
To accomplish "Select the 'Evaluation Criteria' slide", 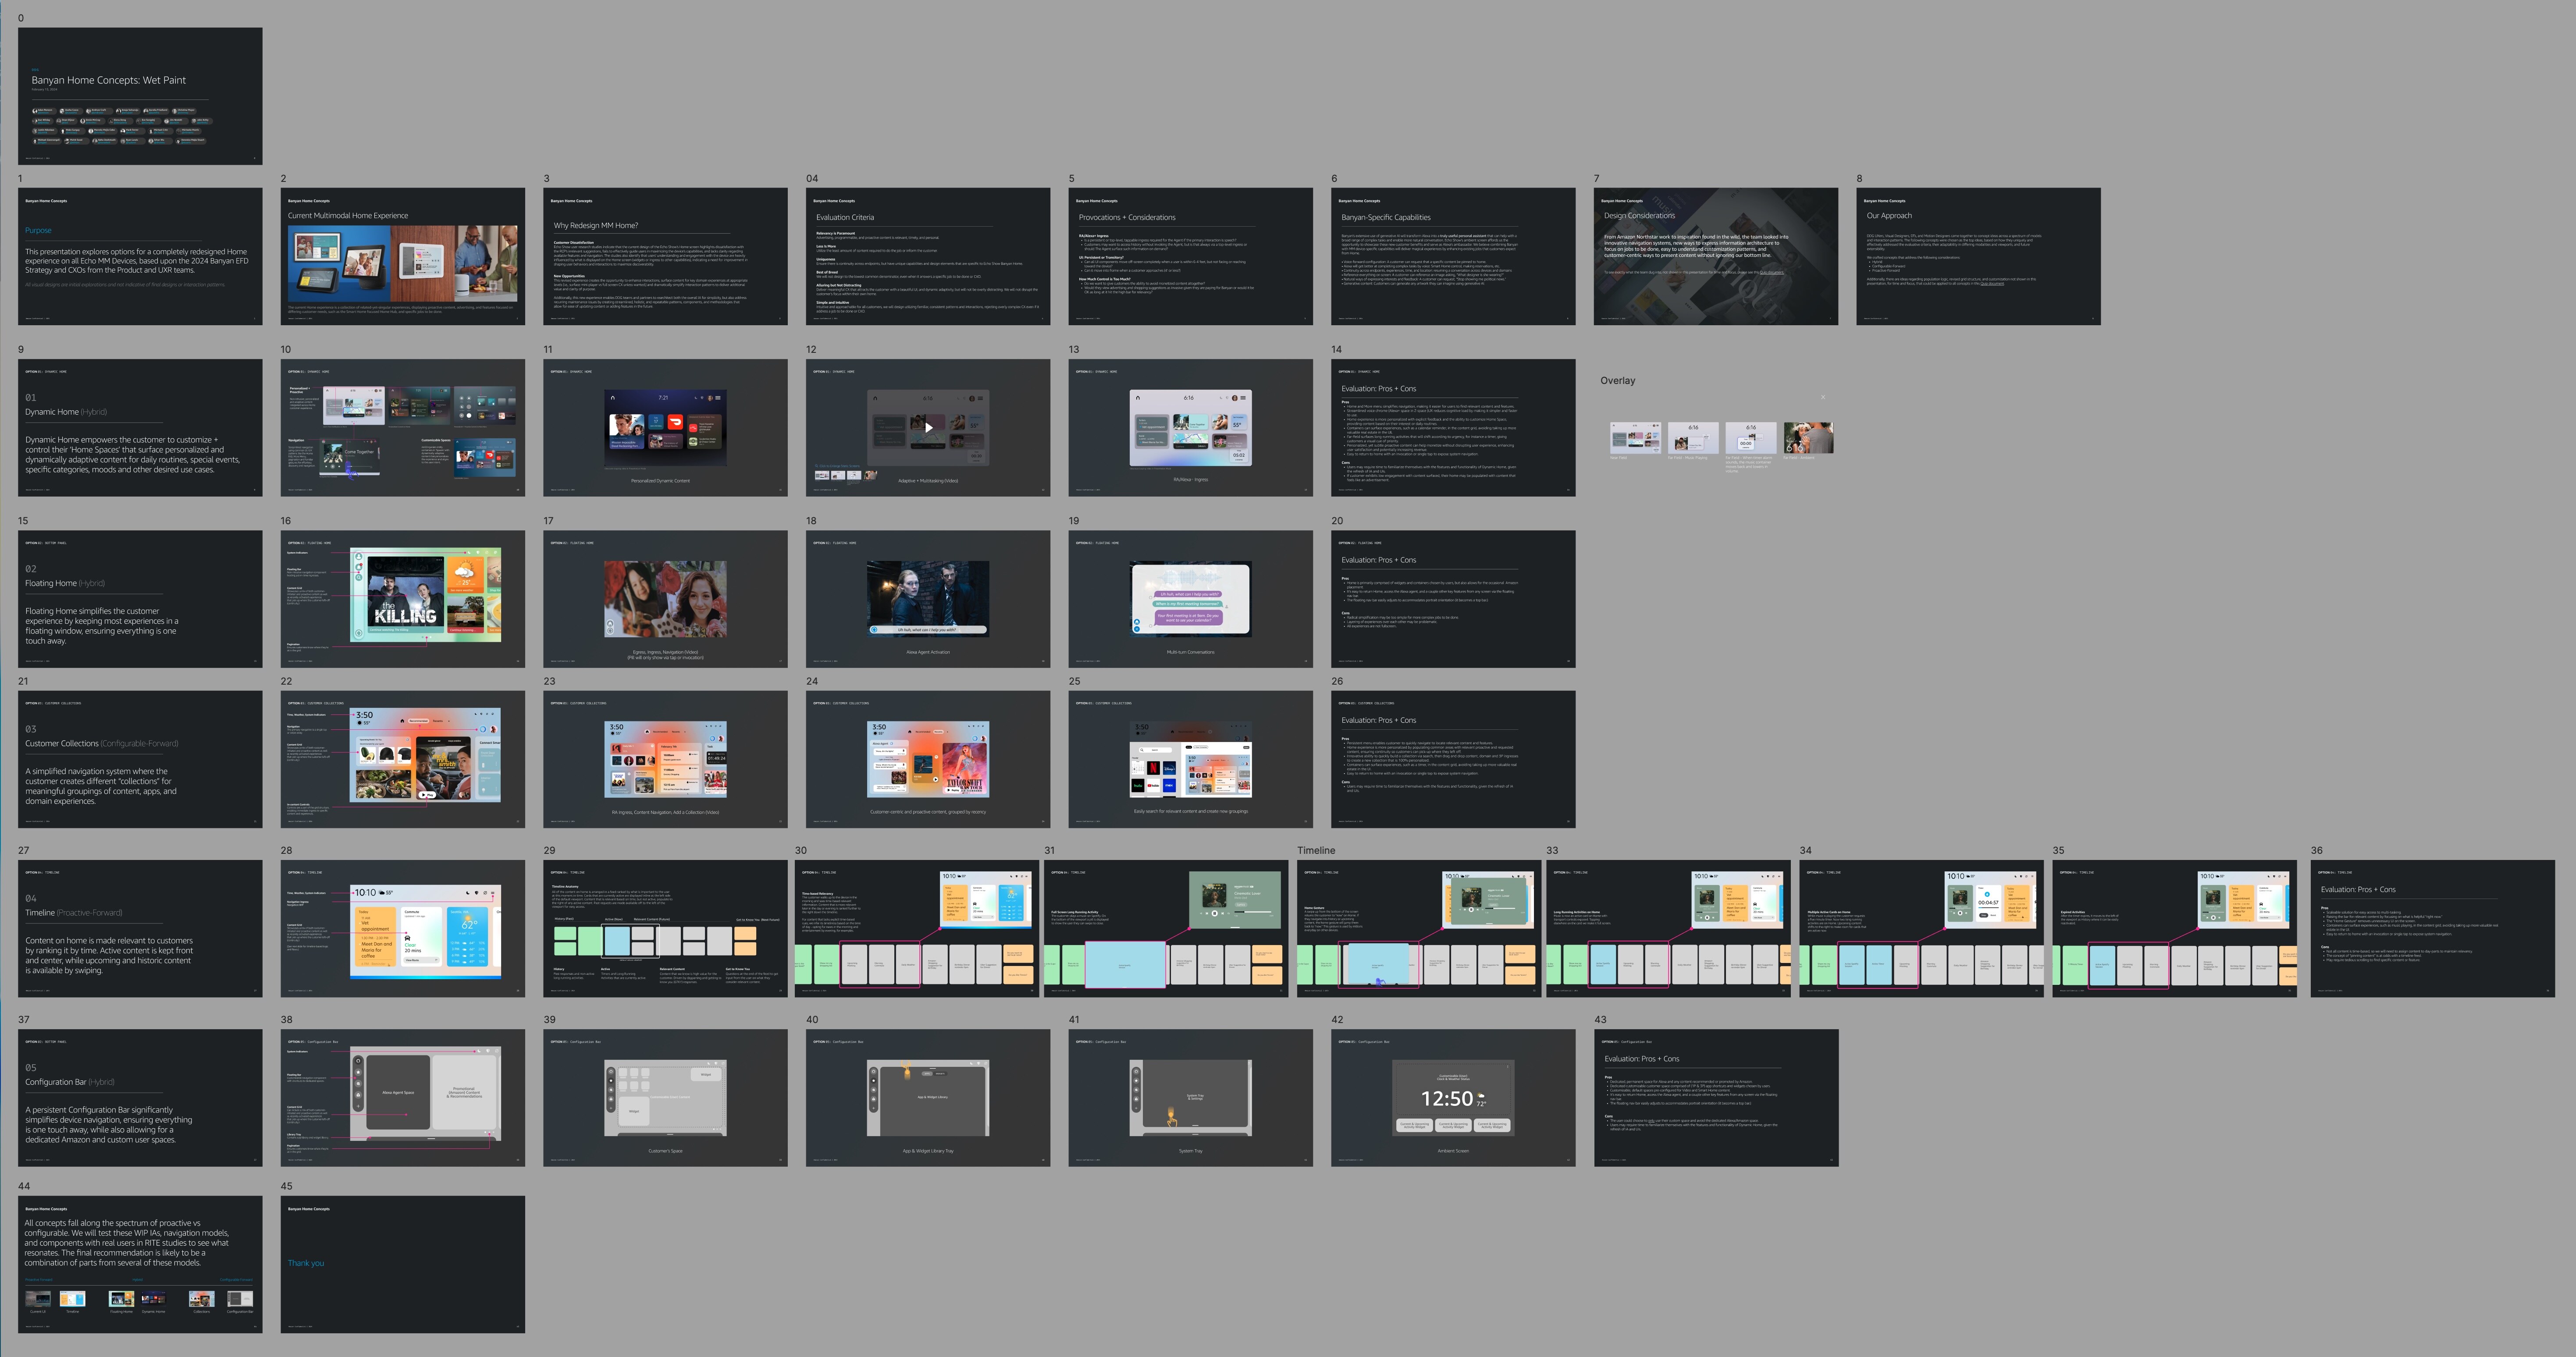I will [928, 256].
